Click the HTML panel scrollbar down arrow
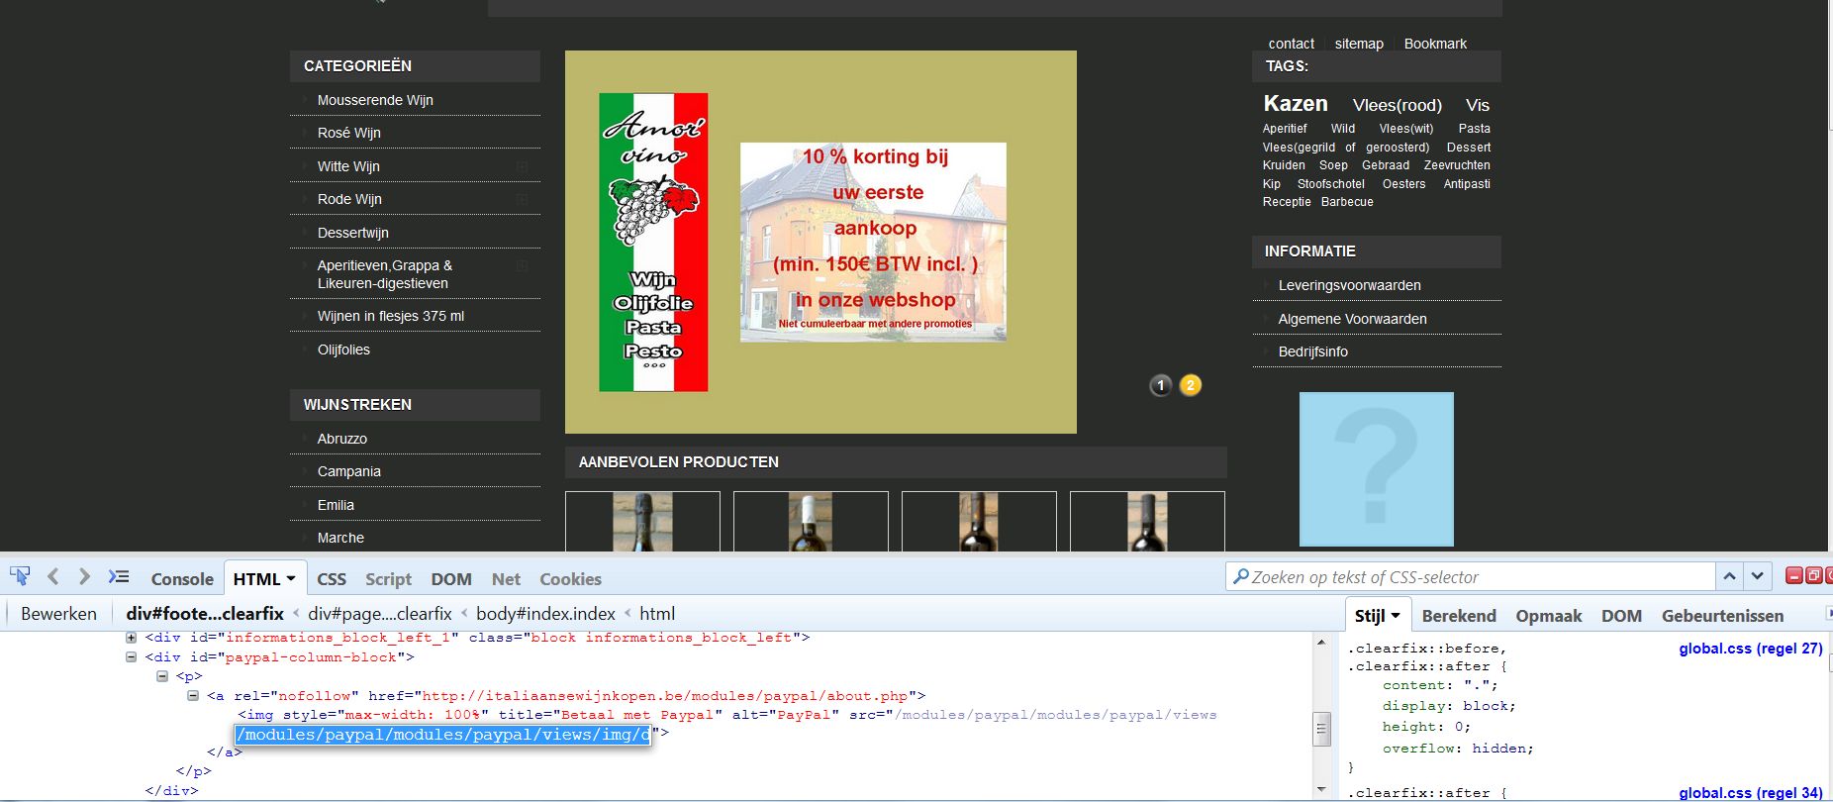 1320,789
